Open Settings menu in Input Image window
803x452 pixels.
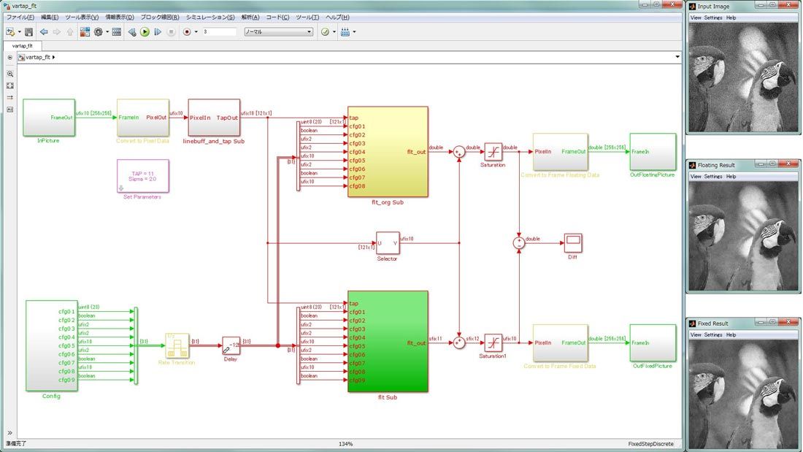point(713,18)
